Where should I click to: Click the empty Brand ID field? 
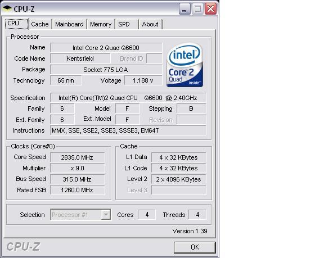(x=154, y=58)
